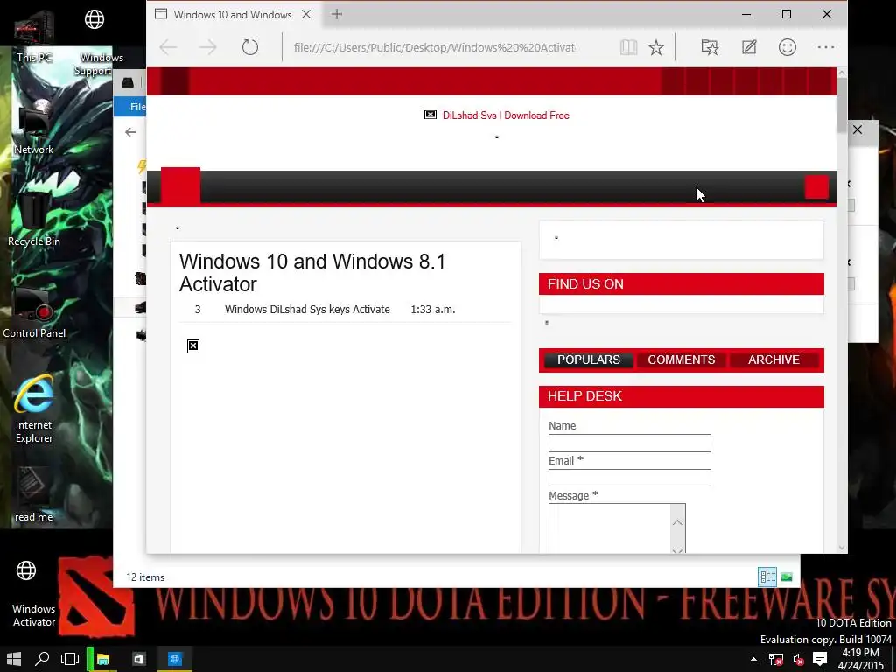Go forward in Edge browser
This screenshot has width=896, height=672.
(x=208, y=47)
